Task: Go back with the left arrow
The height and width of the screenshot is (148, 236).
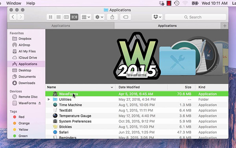Action: (x=13, y=17)
